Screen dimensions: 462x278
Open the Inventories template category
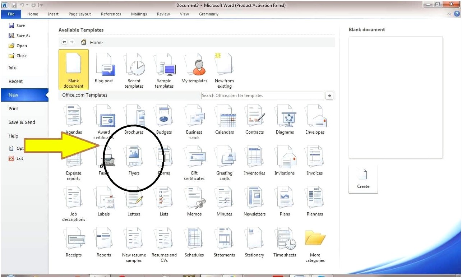pyautogui.click(x=254, y=161)
